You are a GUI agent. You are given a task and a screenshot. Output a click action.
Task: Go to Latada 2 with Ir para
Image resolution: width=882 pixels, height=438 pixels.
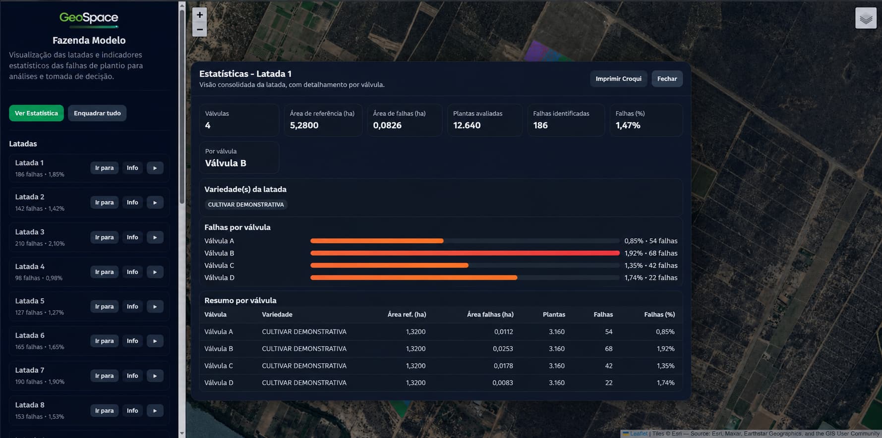pos(105,202)
